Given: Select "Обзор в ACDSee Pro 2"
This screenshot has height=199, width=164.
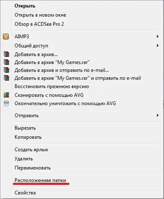Looking at the screenshot, I should [x=39, y=24].
